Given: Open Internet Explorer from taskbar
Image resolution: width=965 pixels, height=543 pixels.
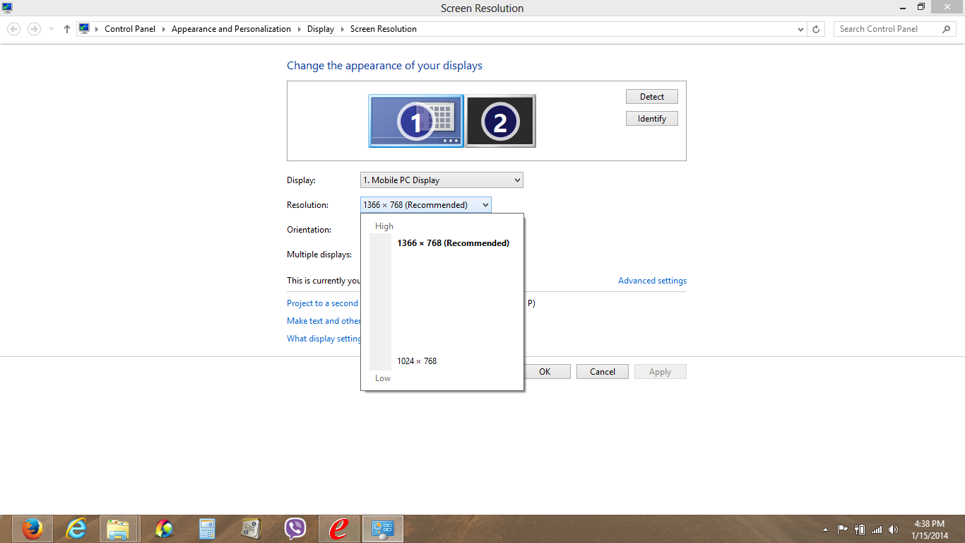Looking at the screenshot, I should click(76, 529).
